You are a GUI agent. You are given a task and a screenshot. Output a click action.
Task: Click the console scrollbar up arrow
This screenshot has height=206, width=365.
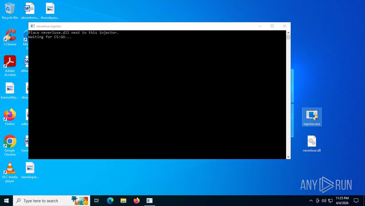[288, 32]
